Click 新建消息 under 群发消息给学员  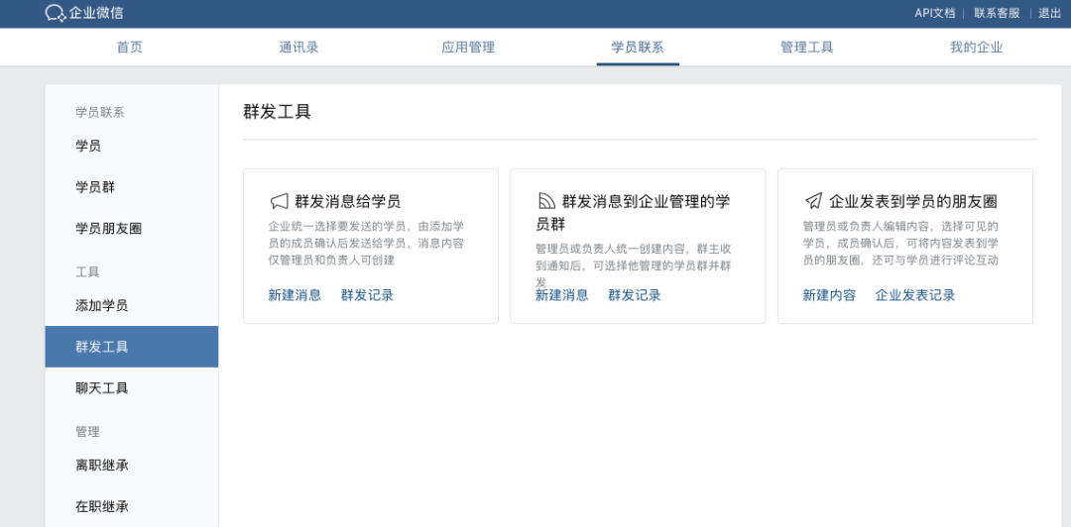click(295, 295)
